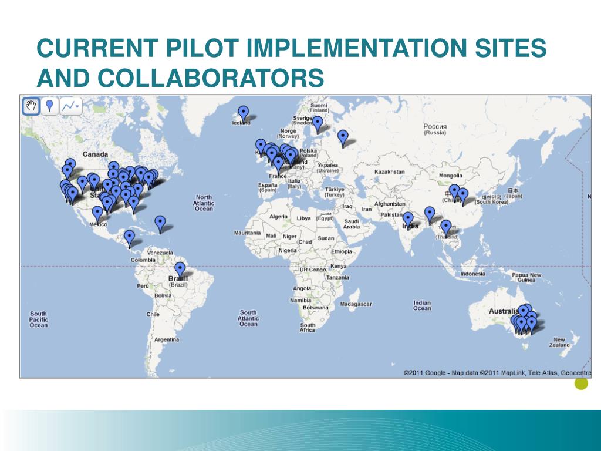601x451 pixels.
Task: Click the "Chile" map label
Action: coord(153,314)
